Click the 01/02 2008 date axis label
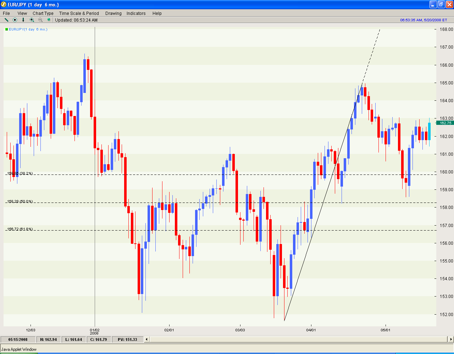The image size is (454, 354). 94,332
